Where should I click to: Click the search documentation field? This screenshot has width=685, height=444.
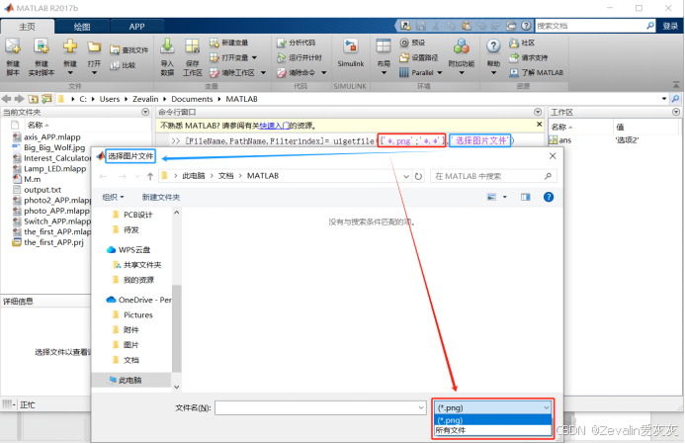[x=590, y=26]
